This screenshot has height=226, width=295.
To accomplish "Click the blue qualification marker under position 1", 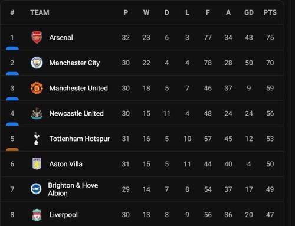I will pos(12,48).
